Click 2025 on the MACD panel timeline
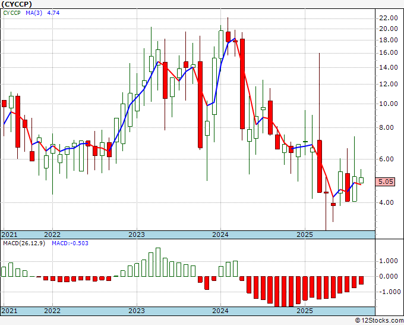 (x=305, y=311)
